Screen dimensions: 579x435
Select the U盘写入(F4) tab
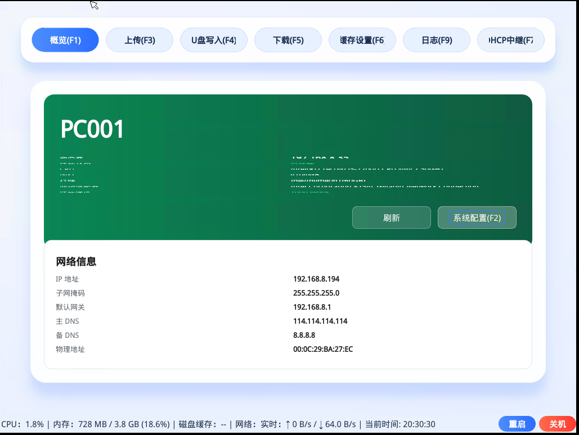click(214, 40)
